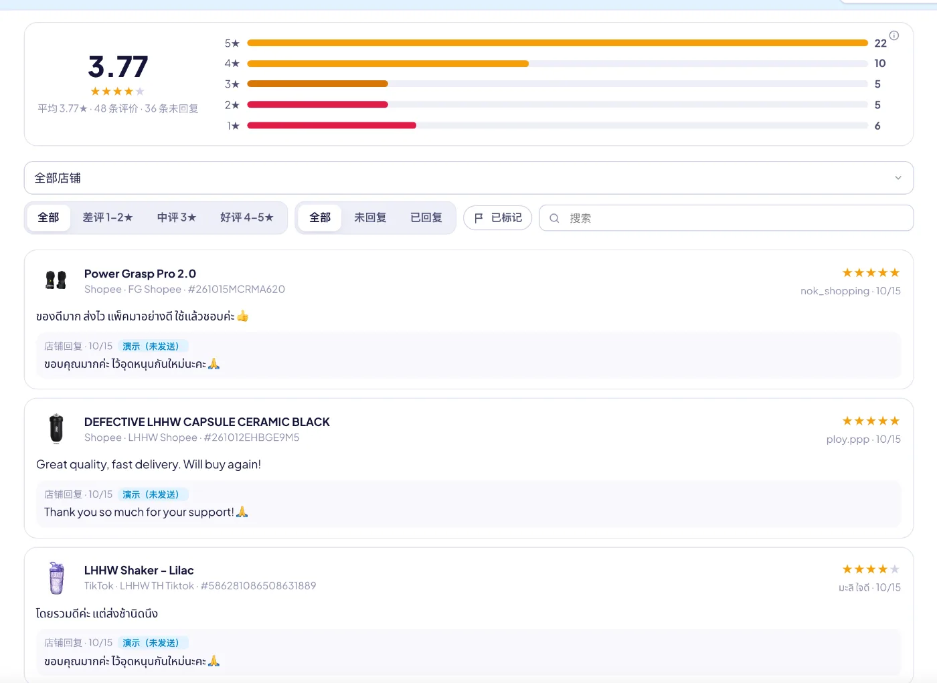Click the 2★ rating bar
Screen dimensions: 937x683
tap(558, 104)
